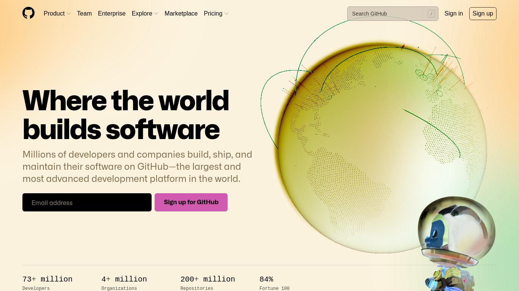Focus the Search GitHub box

click(393, 14)
